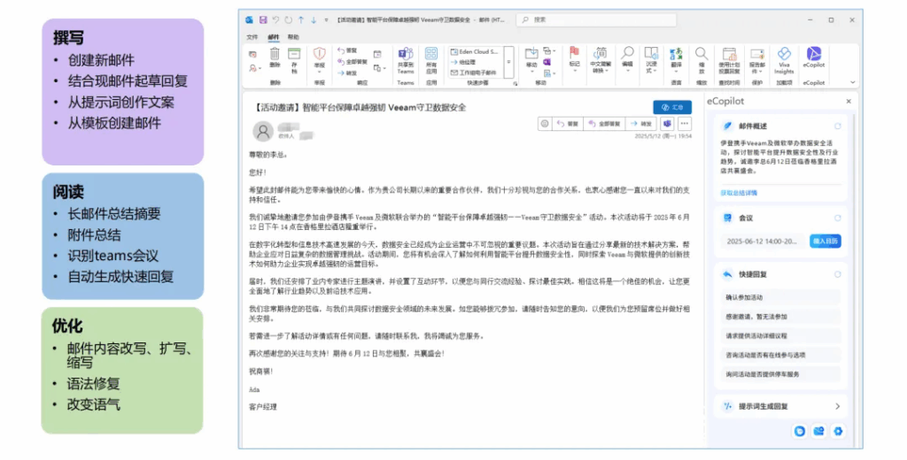
Task: Click the more actions ellipsis in message header
Action: point(684,124)
